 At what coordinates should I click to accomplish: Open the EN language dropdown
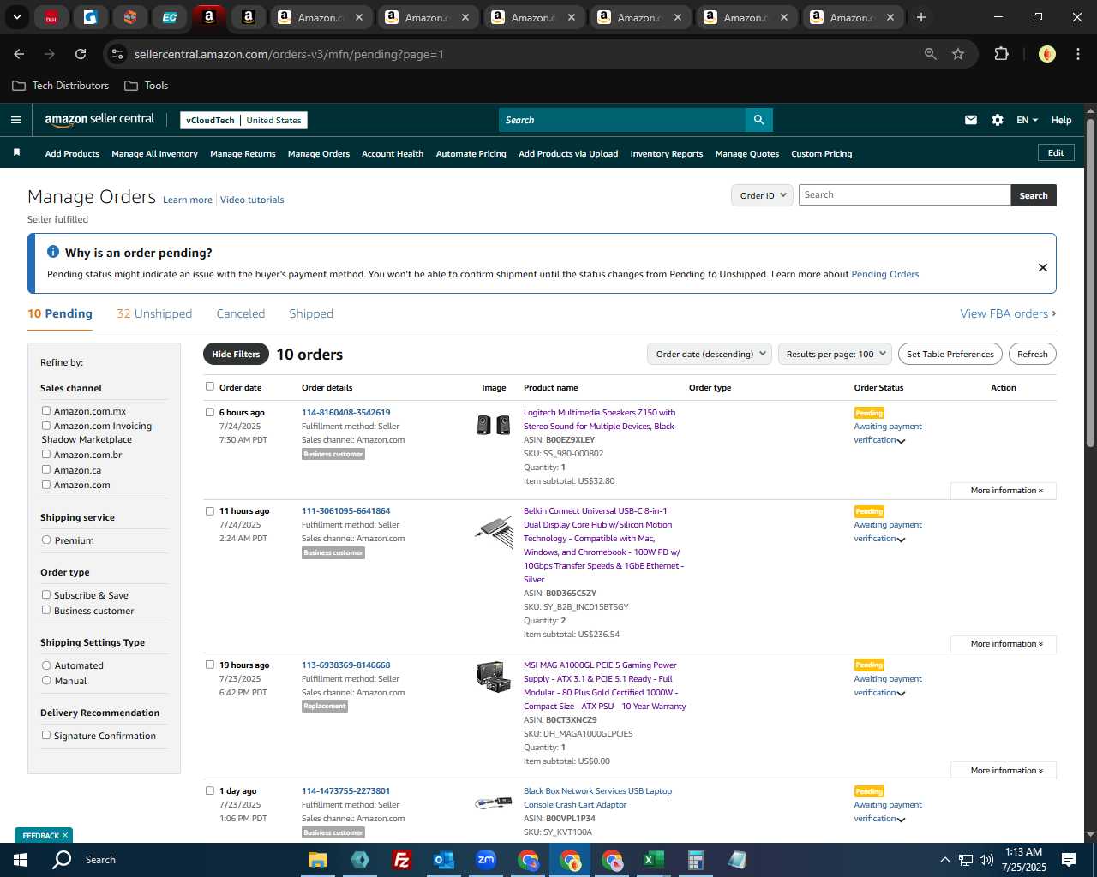pos(1027,120)
